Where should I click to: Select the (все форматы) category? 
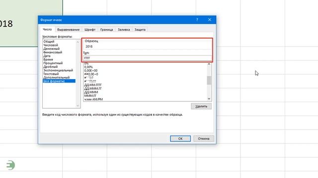(x=59, y=81)
